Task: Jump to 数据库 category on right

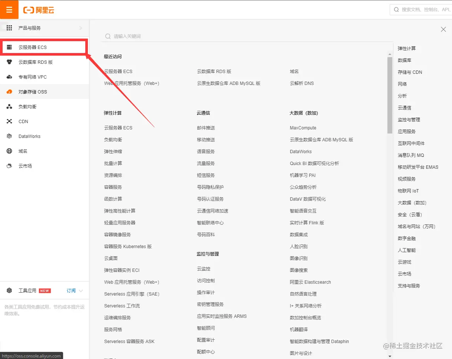Action: tap(405, 60)
